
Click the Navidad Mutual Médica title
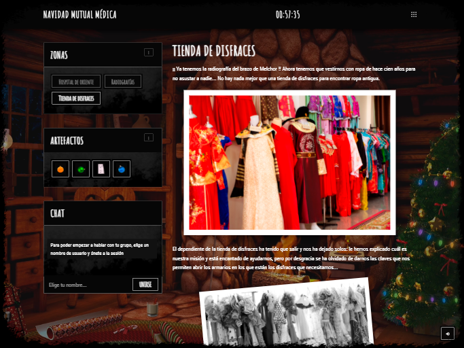tap(79, 14)
